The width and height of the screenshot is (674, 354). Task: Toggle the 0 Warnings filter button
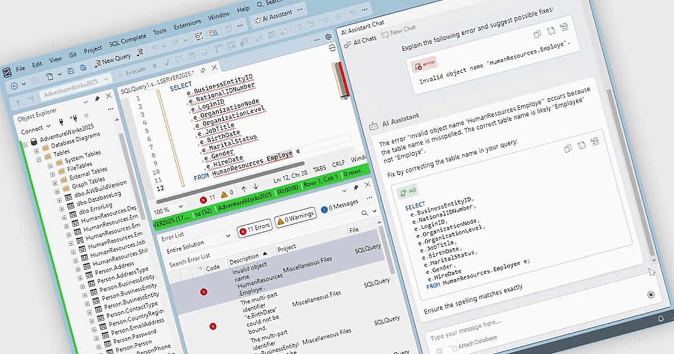[295, 217]
